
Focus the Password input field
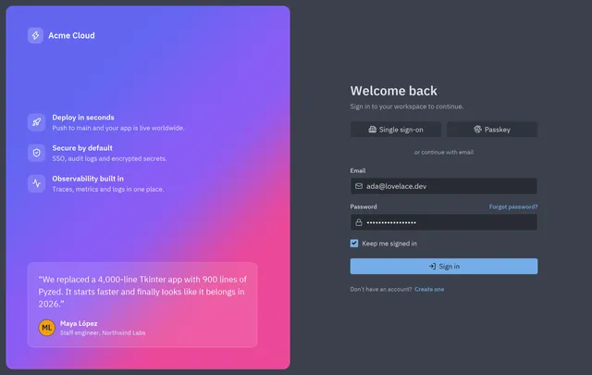[444, 222]
